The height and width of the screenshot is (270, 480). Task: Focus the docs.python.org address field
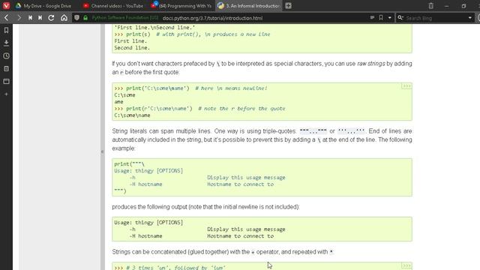coord(212,18)
